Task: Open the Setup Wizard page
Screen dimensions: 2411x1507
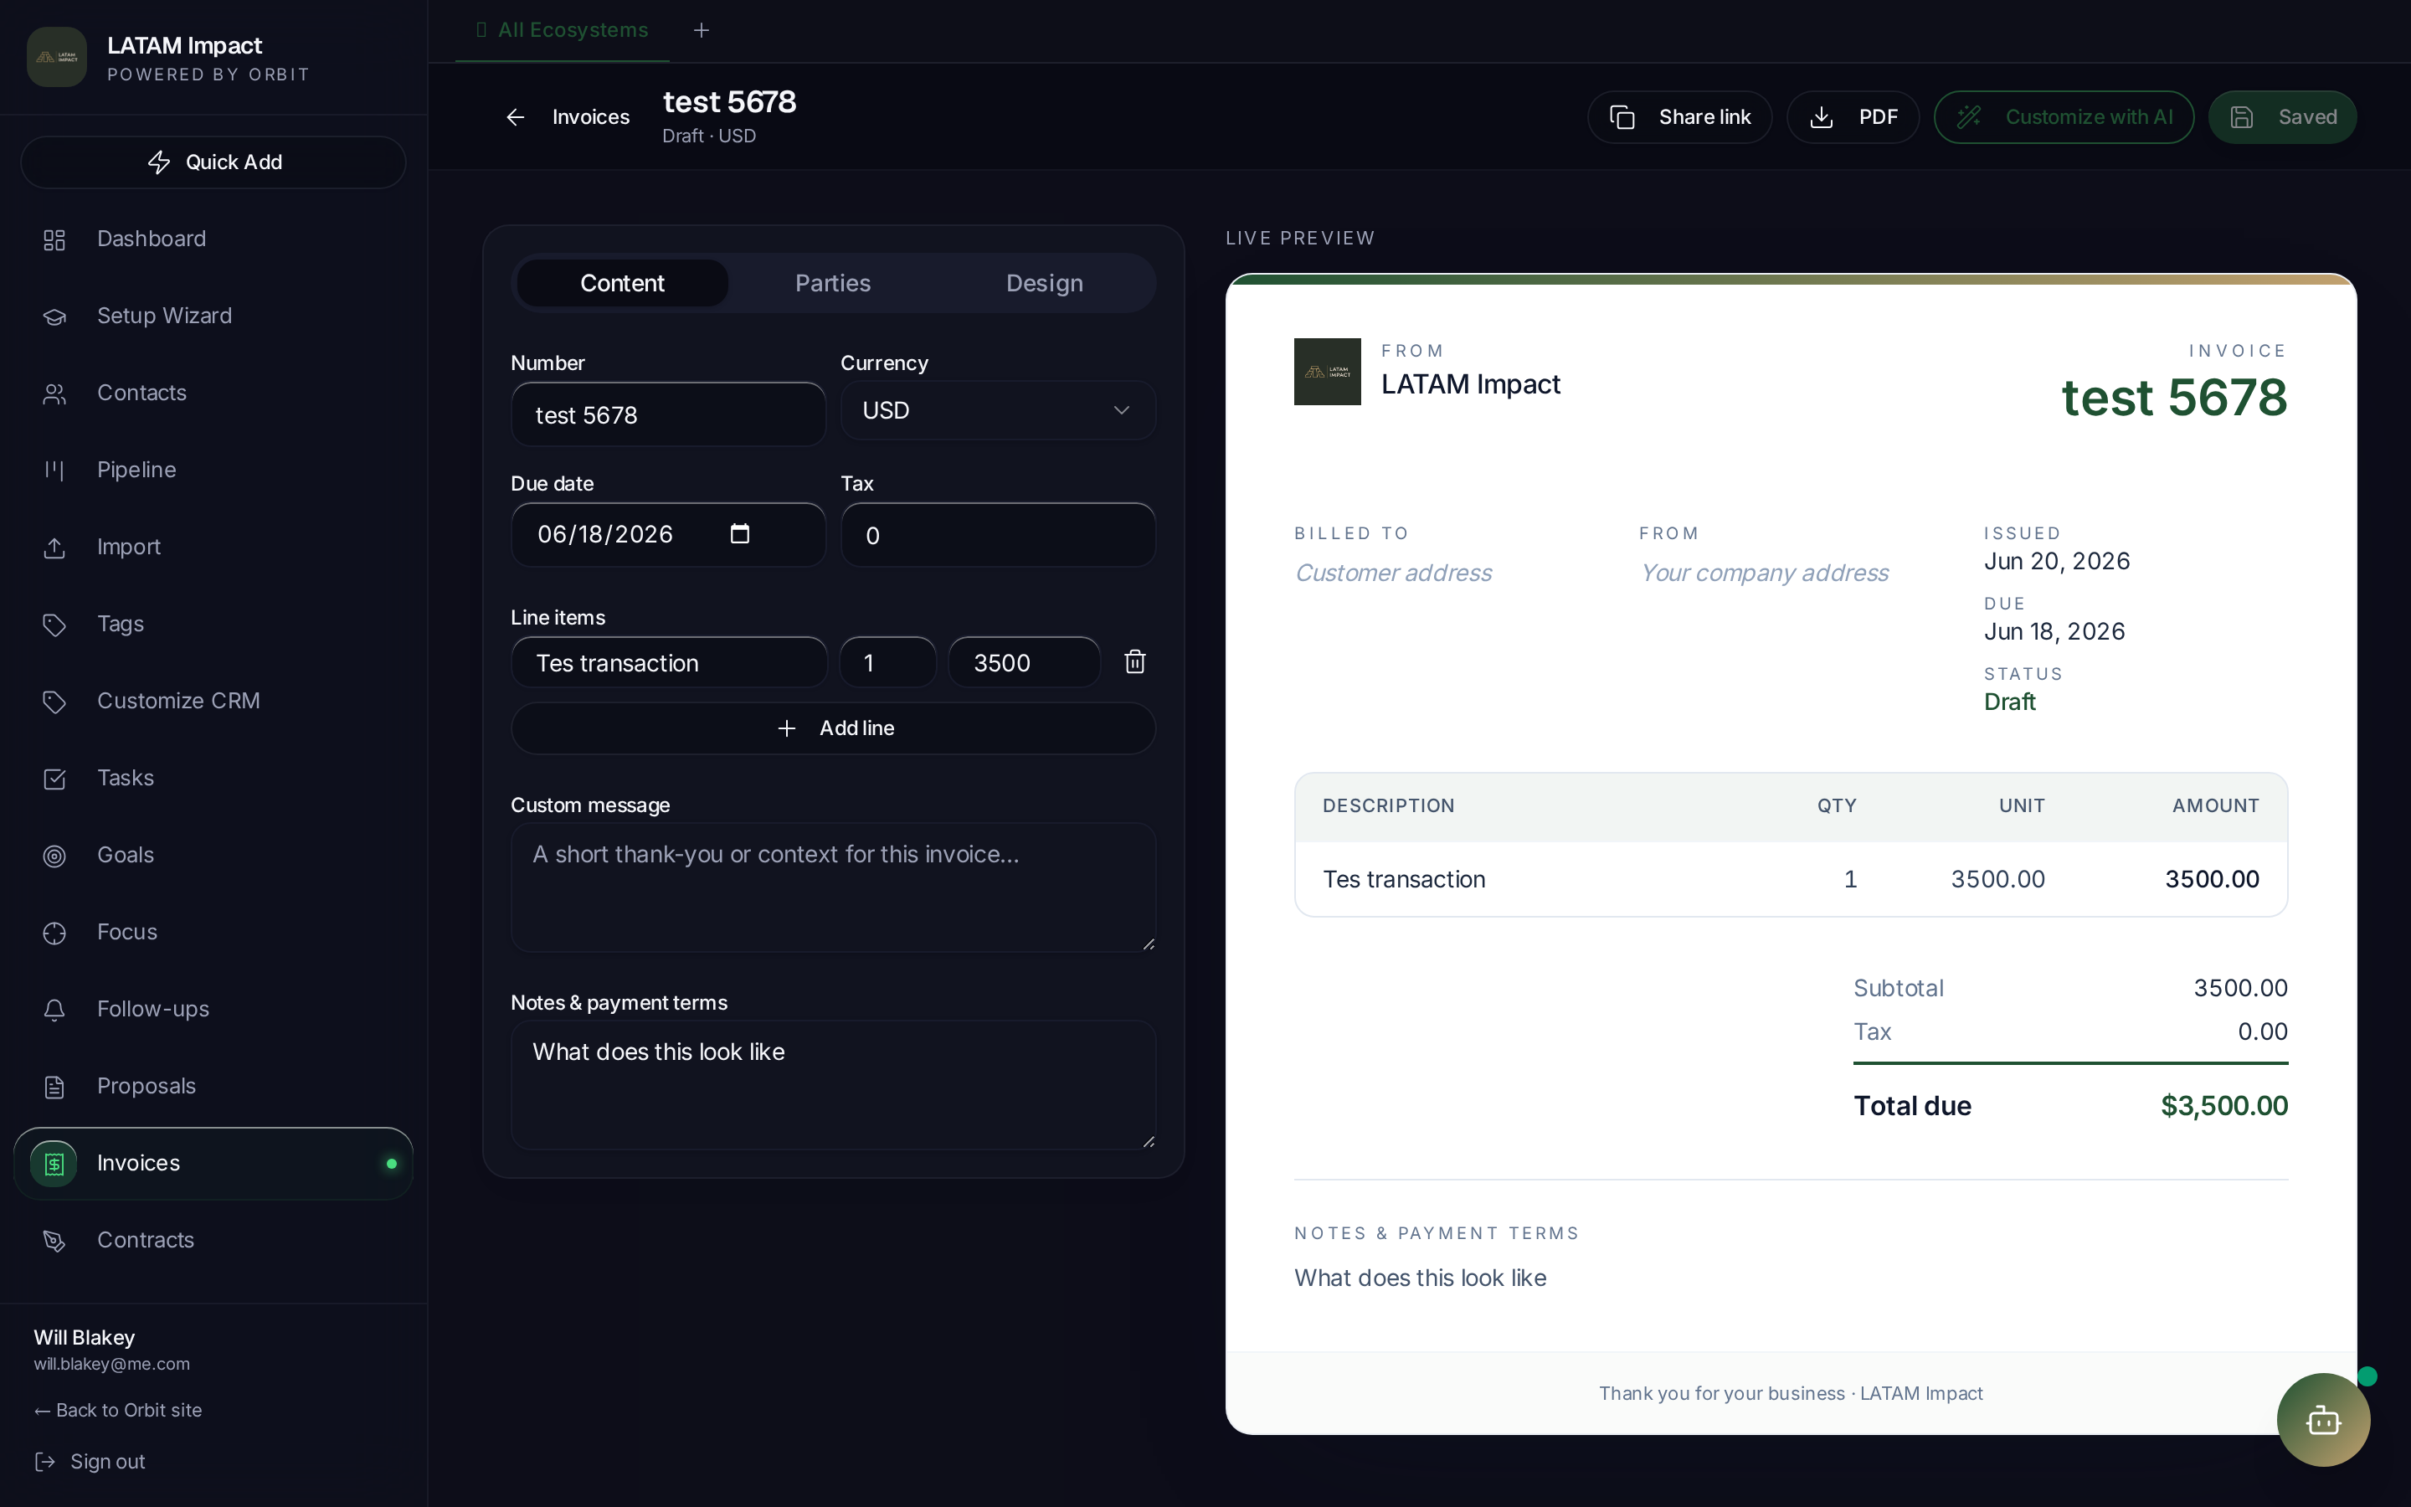Action: coord(213,316)
